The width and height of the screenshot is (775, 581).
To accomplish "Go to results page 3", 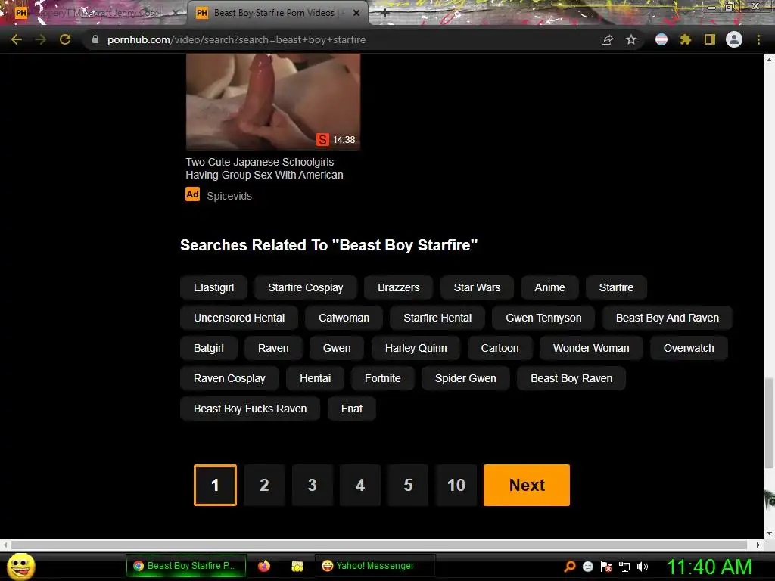I will [312, 485].
